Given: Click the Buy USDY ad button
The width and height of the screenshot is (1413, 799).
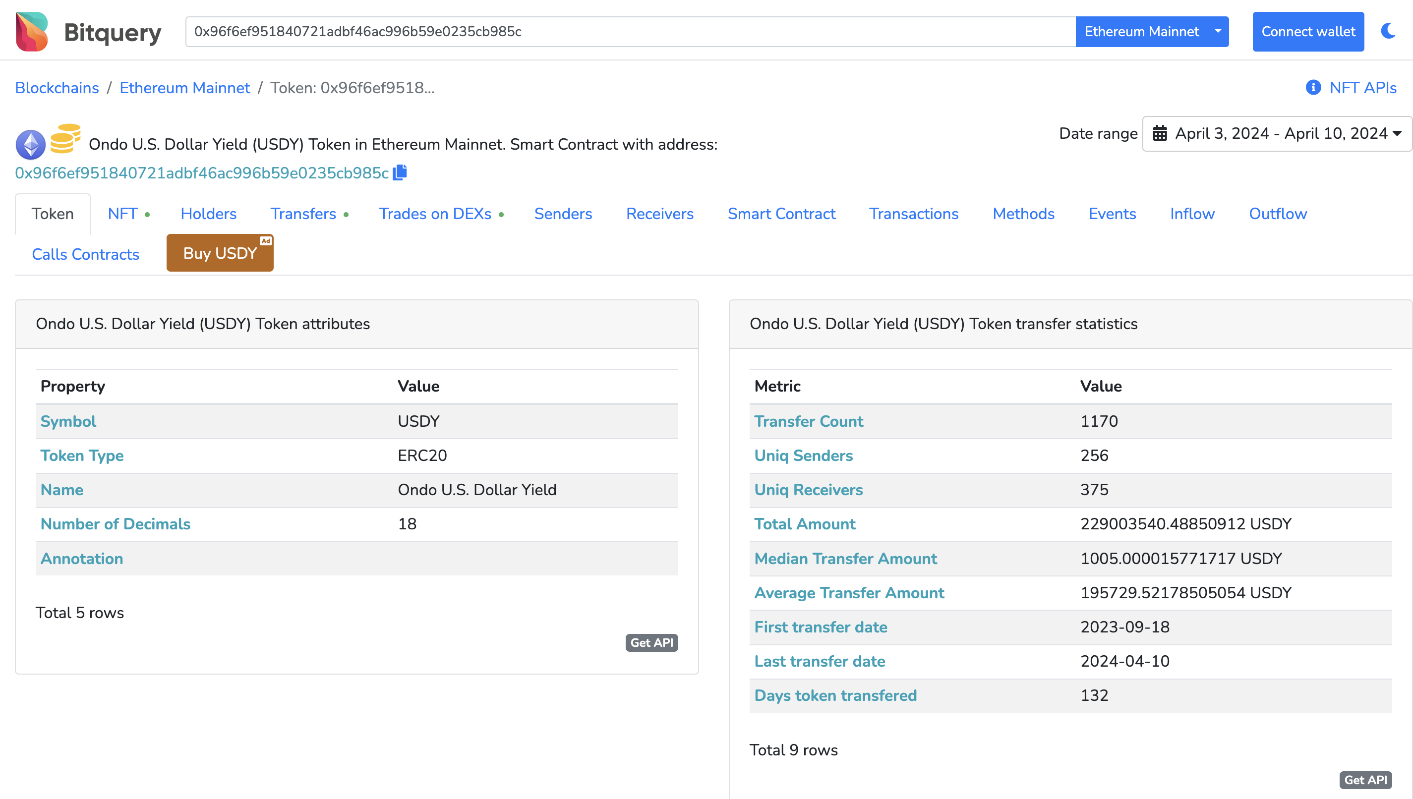Looking at the screenshot, I should tap(220, 253).
